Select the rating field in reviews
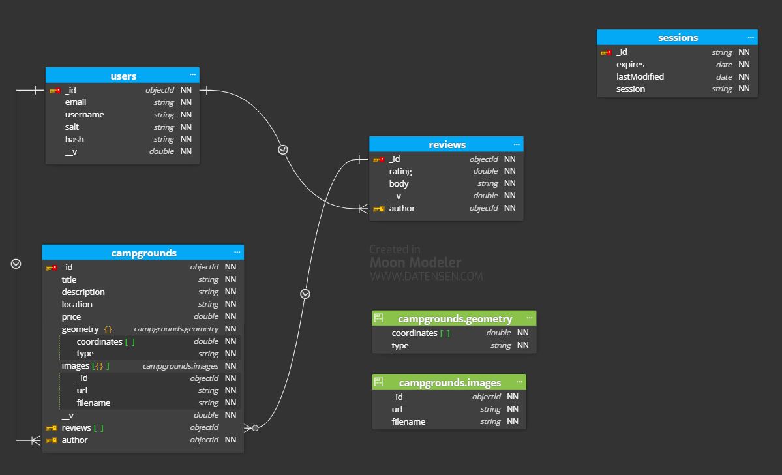Image resolution: width=782 pixels, height=475 pixels. (x=446, y=171)
